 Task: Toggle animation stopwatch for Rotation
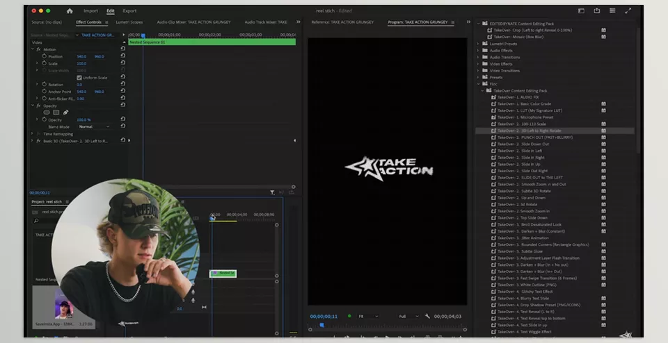pos(45,84)
